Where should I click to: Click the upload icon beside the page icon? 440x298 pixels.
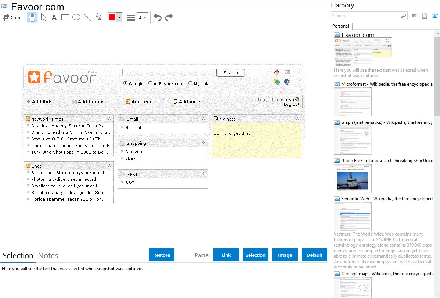[x=434, y=16]
